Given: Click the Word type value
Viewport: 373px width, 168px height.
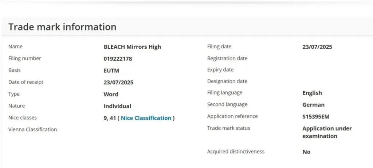Looking at the screenshot, I should (x=111, y=94).
